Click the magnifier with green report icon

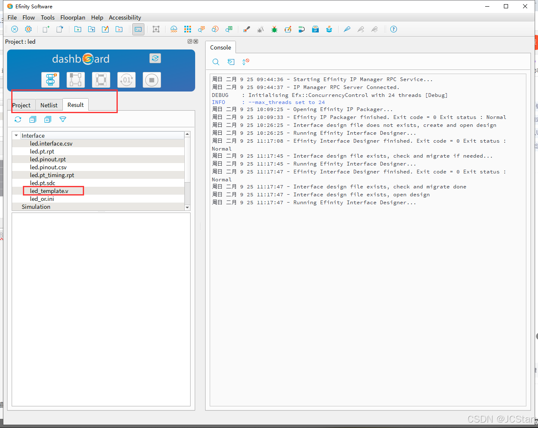pyautogui.click(x=229, y=29)
